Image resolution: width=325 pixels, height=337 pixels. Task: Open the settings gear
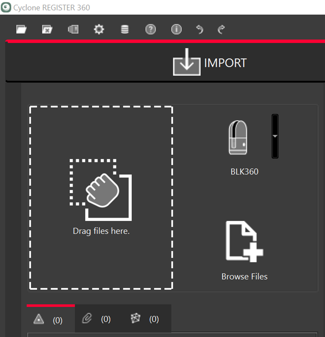click(x=99, y=29)
